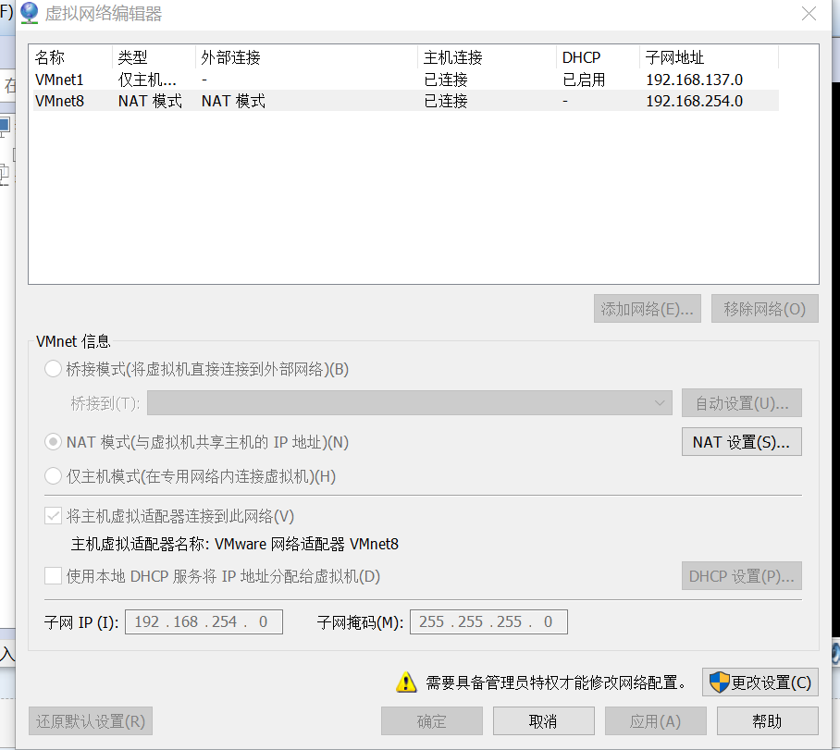840x750 pixels.
Task: Click 还原默认设置(R) button
Action: pos(91,721)
